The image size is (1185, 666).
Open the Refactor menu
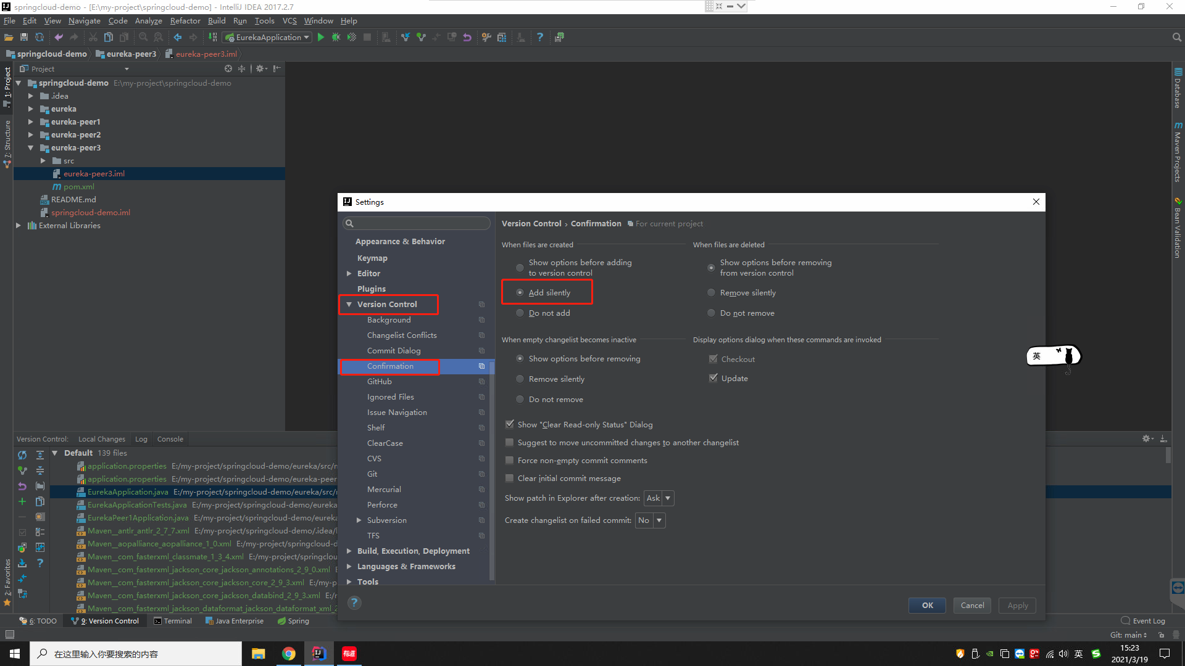185,20
